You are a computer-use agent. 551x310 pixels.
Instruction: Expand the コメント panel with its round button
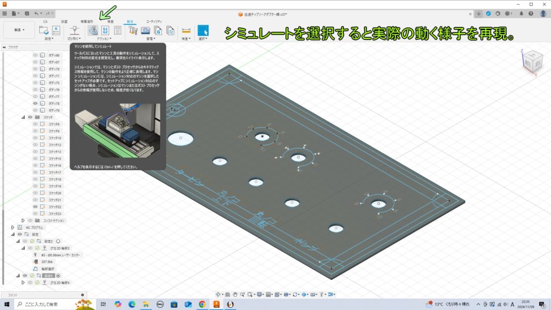82,295
